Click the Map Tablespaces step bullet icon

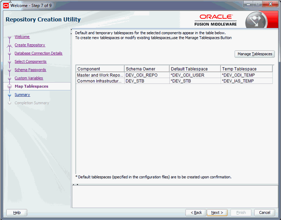pos(10,86)
